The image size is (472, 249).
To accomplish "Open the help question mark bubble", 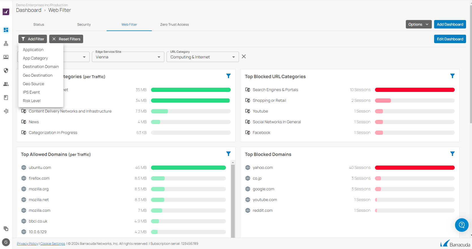I will pos(462,225).
